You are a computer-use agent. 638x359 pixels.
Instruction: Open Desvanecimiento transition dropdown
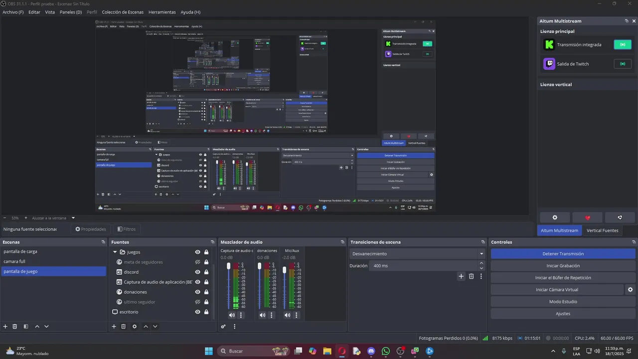tap(417, 254)
